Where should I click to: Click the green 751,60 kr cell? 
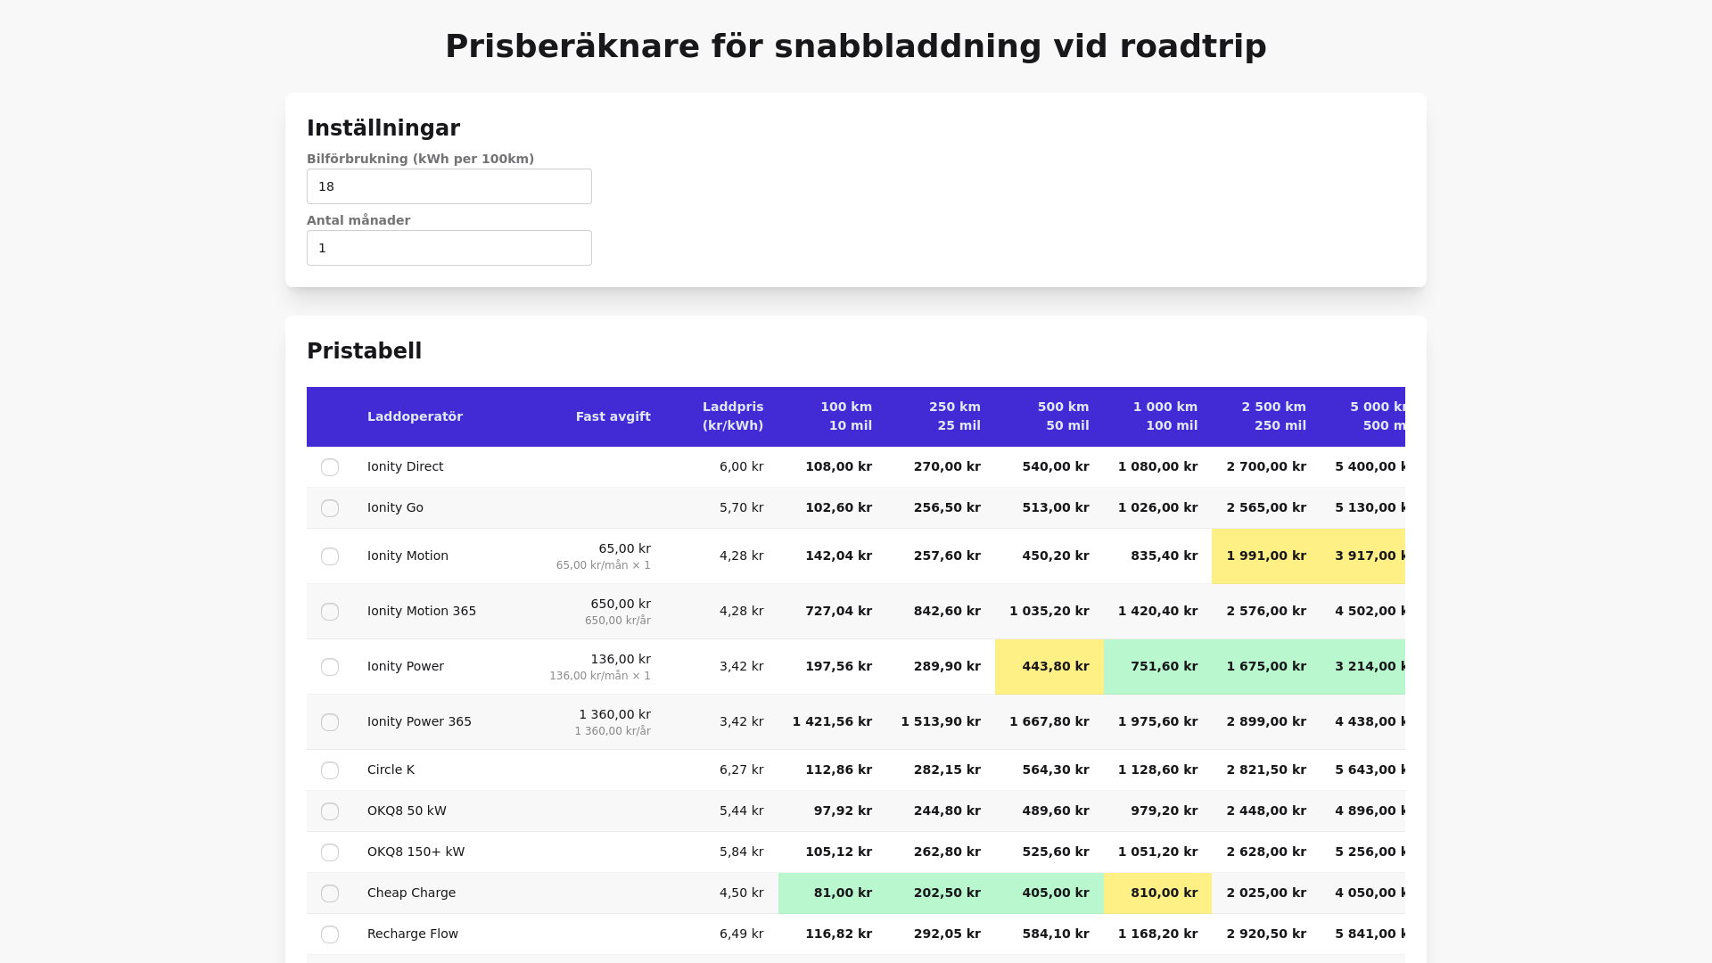coord(1157,666)
